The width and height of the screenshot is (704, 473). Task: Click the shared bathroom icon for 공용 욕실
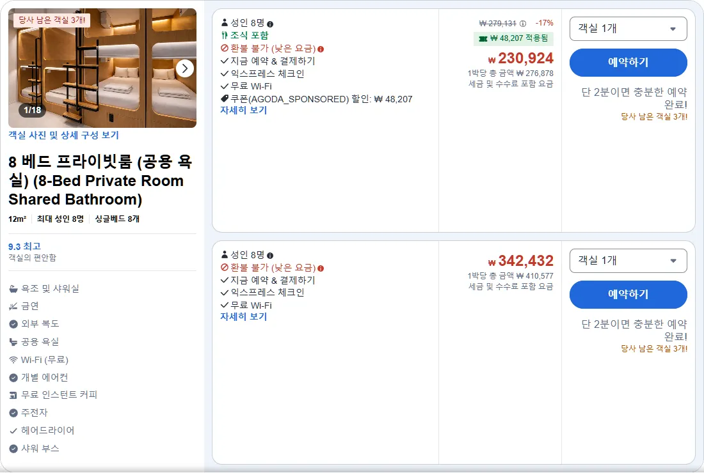[13, 342]
